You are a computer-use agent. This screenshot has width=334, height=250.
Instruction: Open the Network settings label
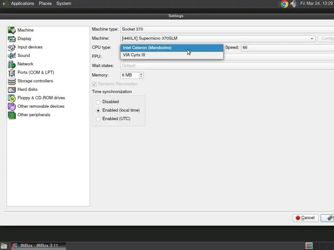click(25, 64)
